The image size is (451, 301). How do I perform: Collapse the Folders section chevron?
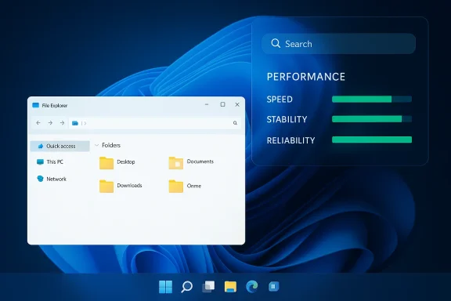tap(96, 145)
